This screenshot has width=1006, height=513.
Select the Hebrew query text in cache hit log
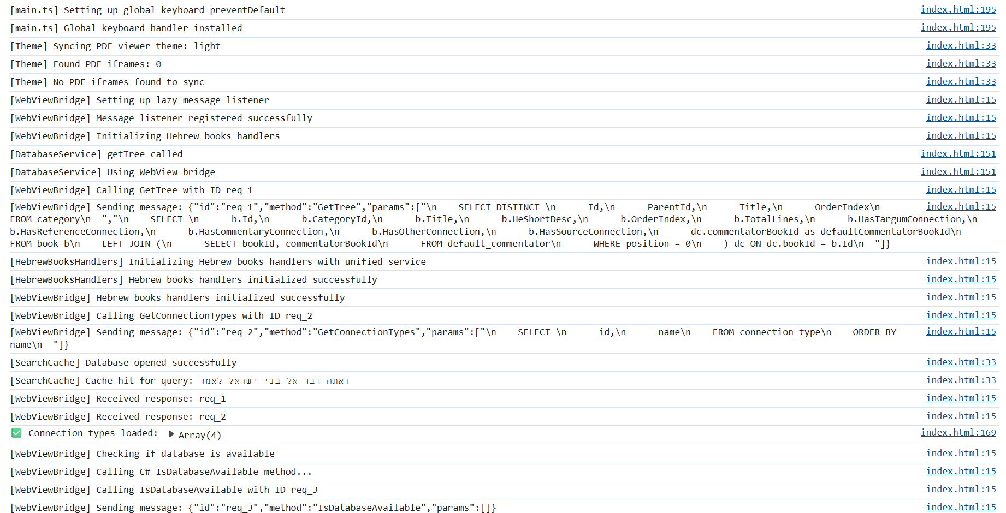click(x=273, y=380)
